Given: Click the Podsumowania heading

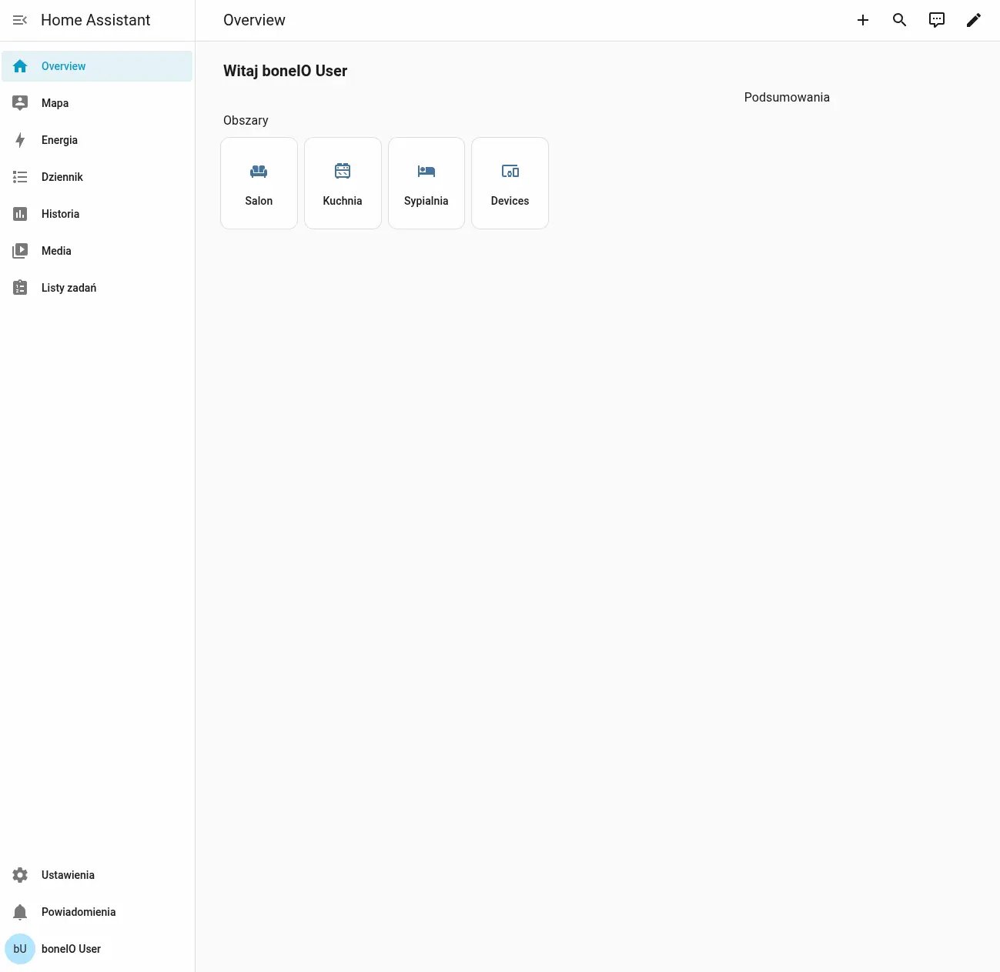Looking at the screenshot, I should pos(786,98).
